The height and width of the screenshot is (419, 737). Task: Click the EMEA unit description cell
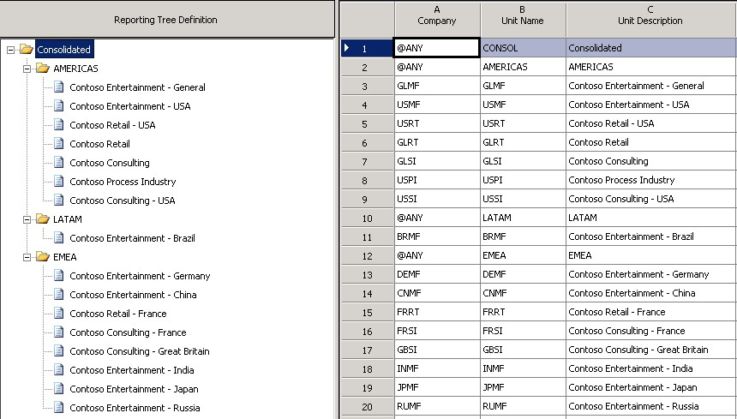651,255
